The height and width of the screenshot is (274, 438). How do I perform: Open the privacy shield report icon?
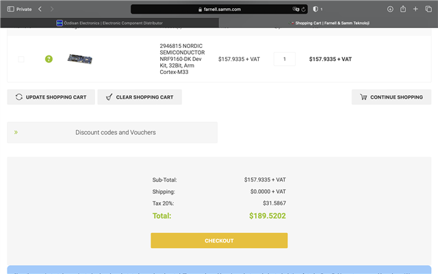(x=315, y=9)
